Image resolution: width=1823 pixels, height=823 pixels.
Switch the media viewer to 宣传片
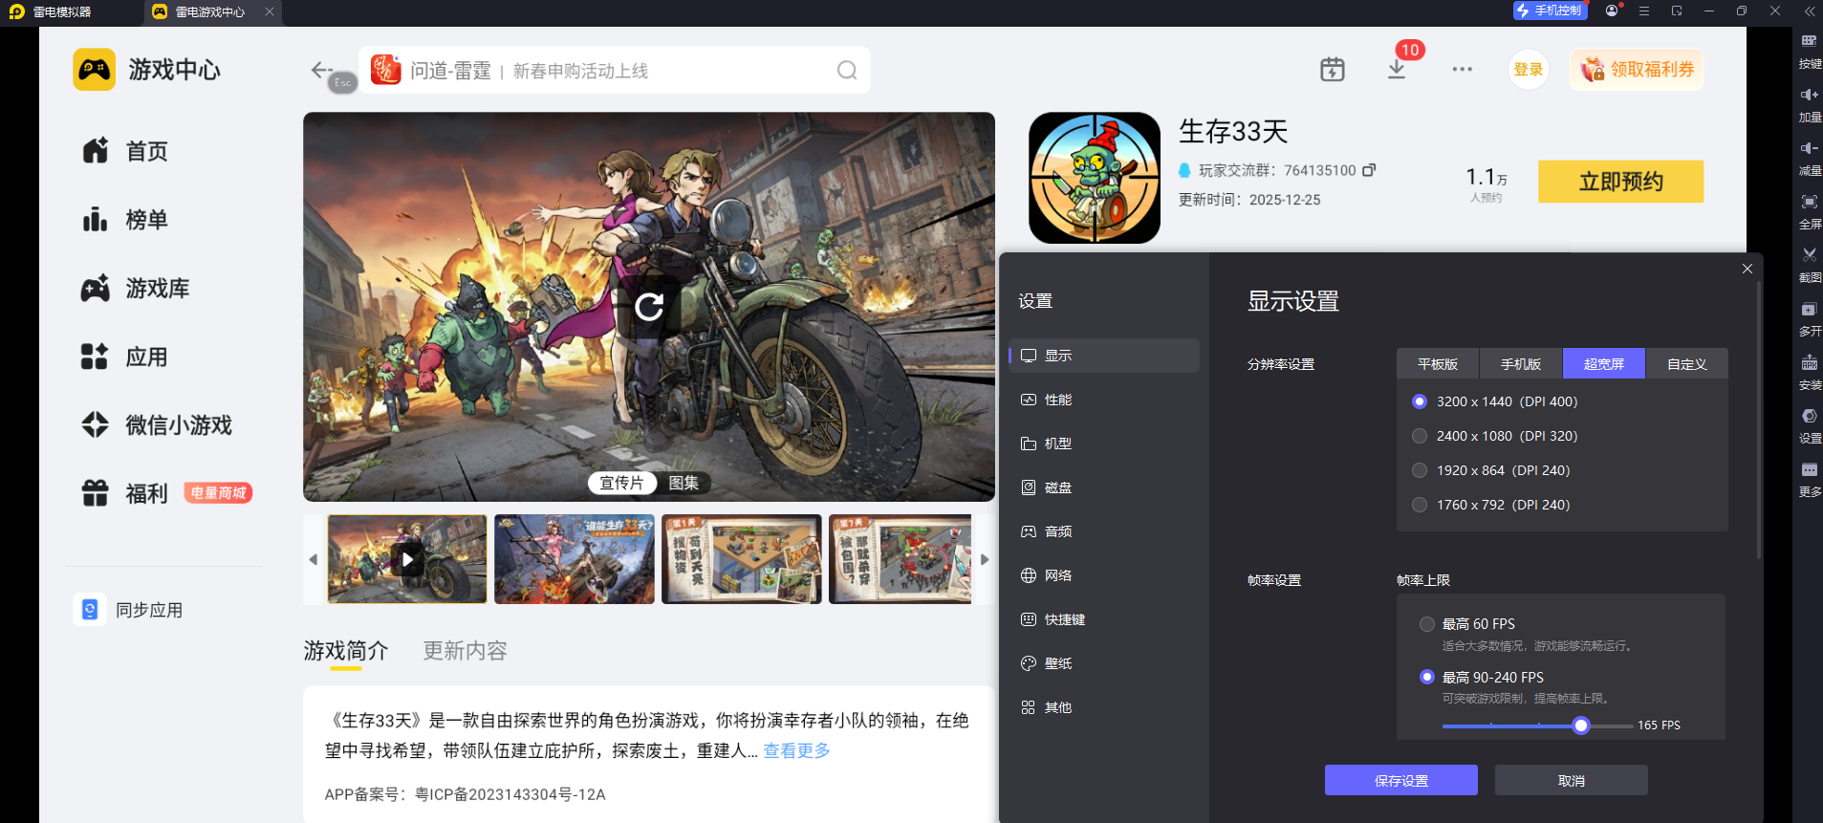pos(621,483)
